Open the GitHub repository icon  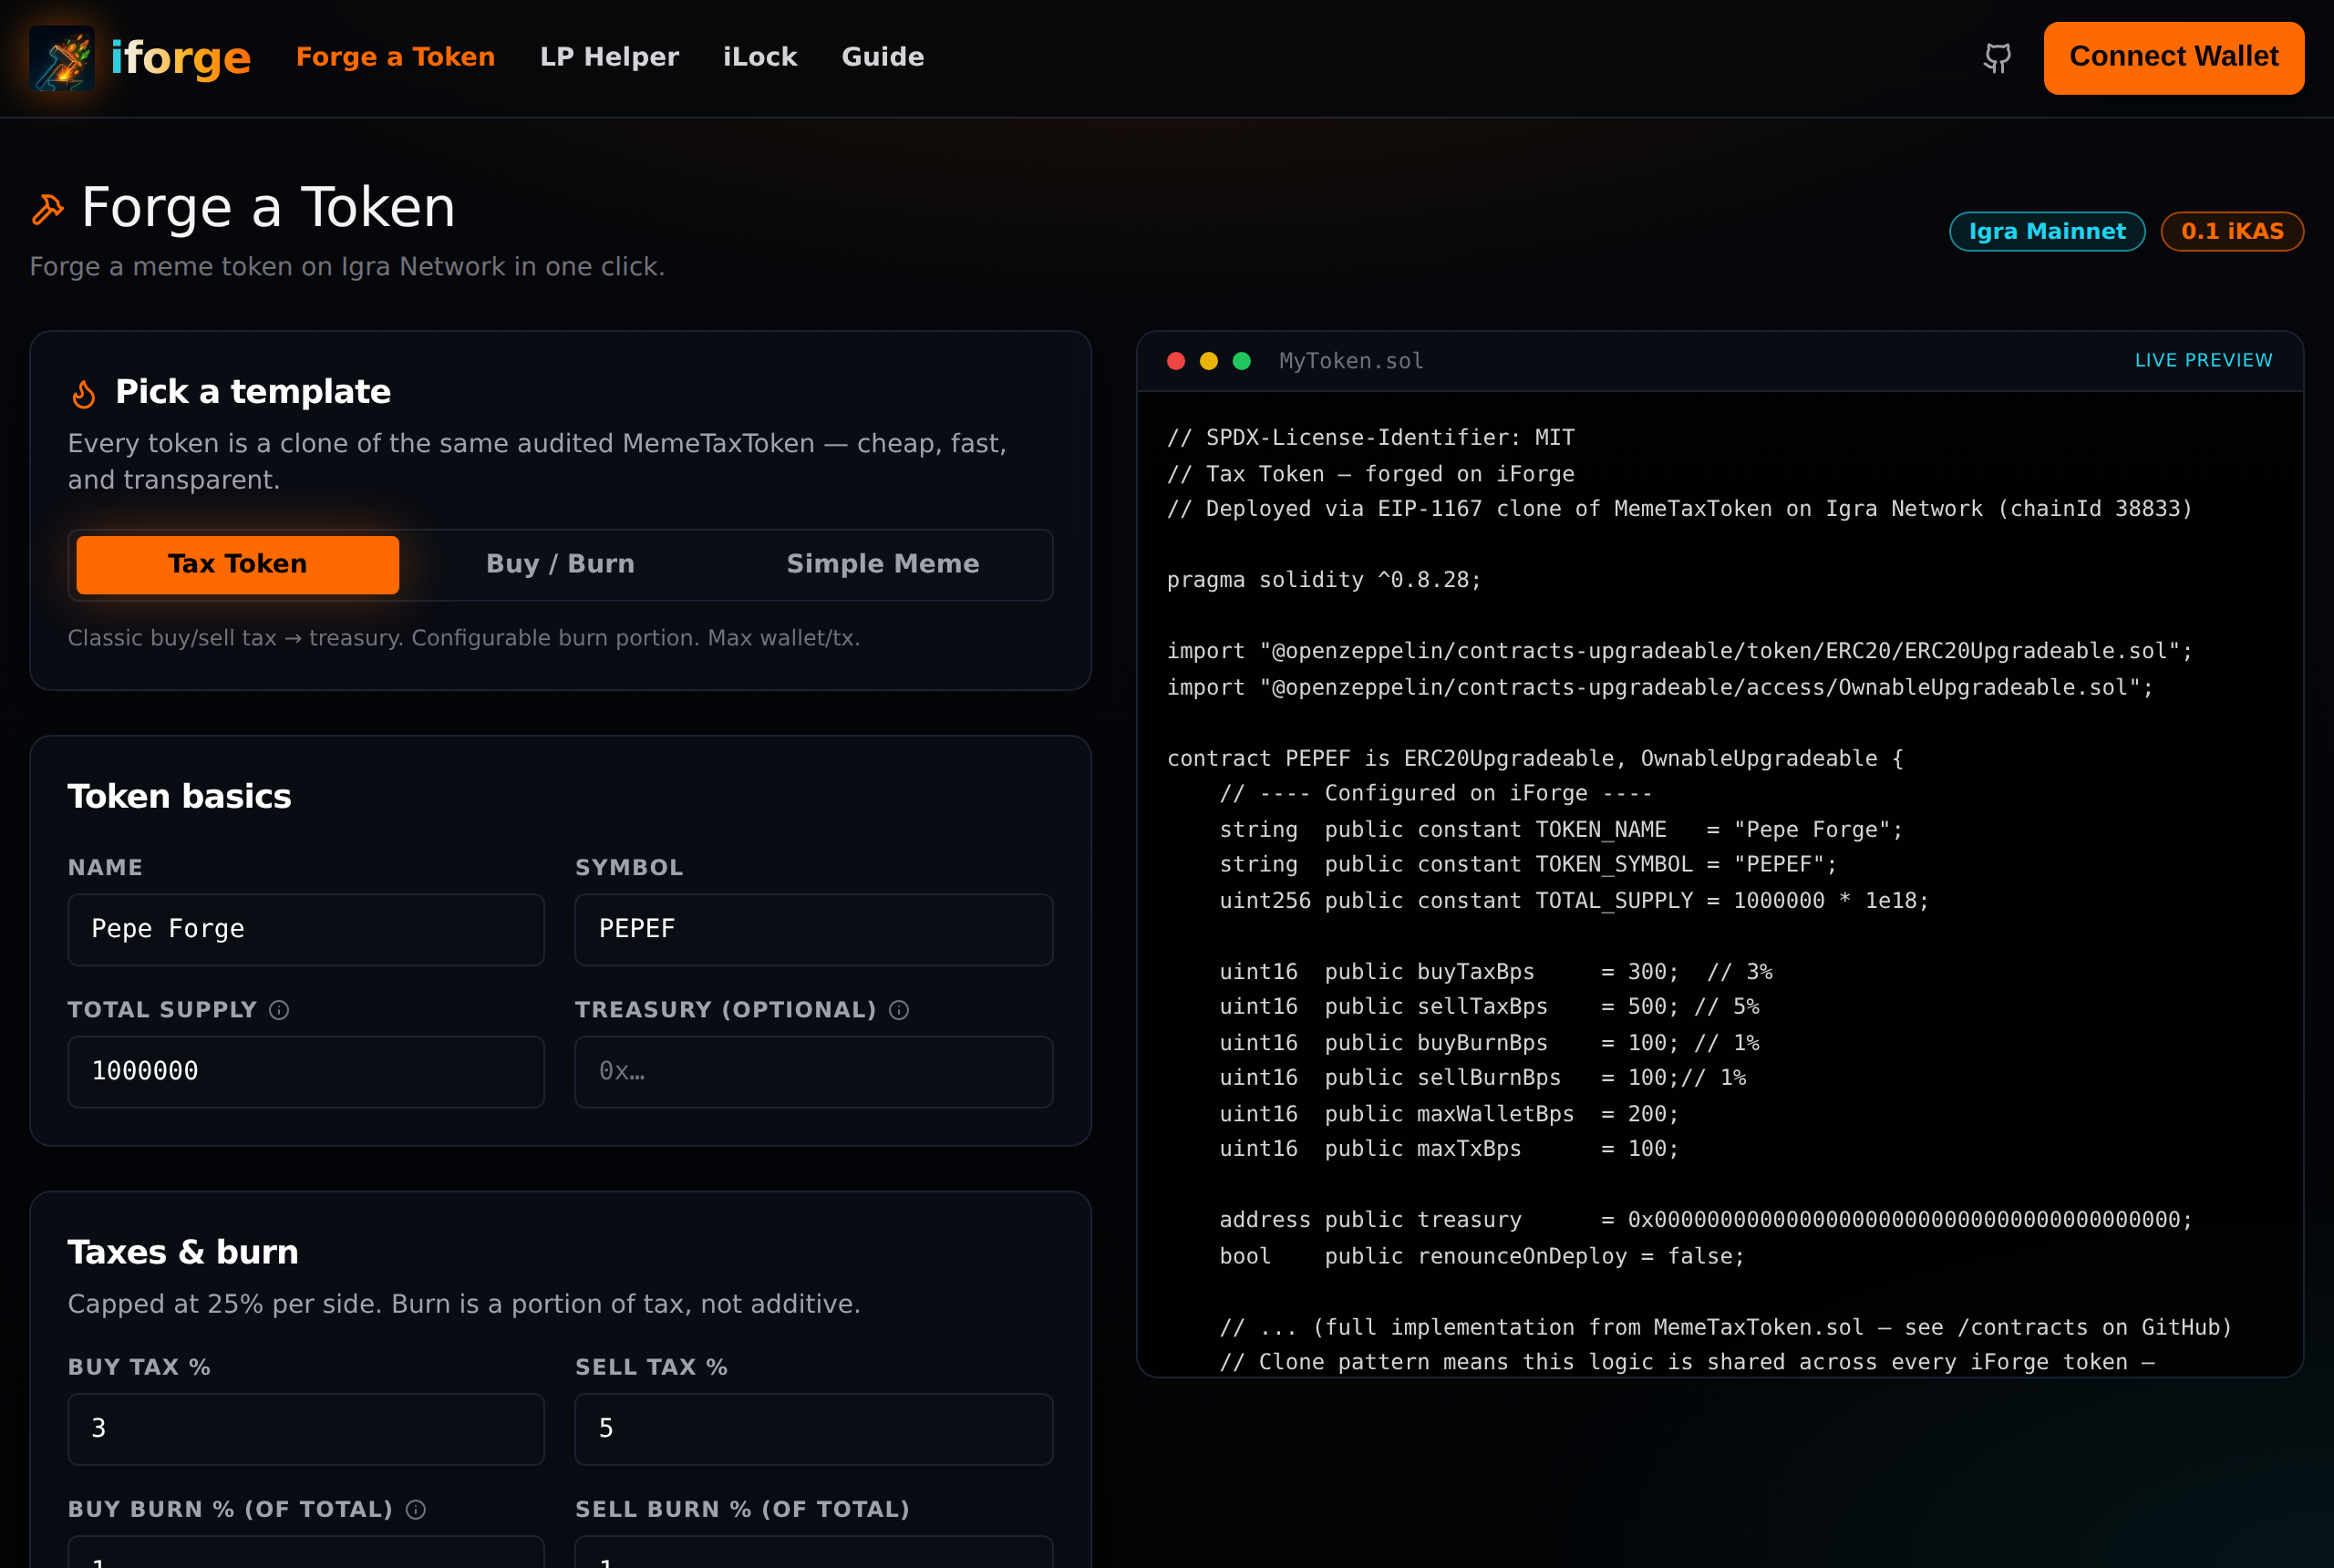pos(1996,58)
